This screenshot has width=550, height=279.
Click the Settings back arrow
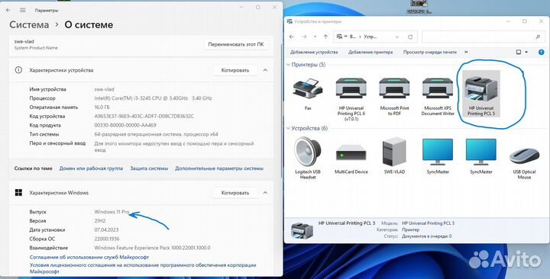(x=8, y=11)
